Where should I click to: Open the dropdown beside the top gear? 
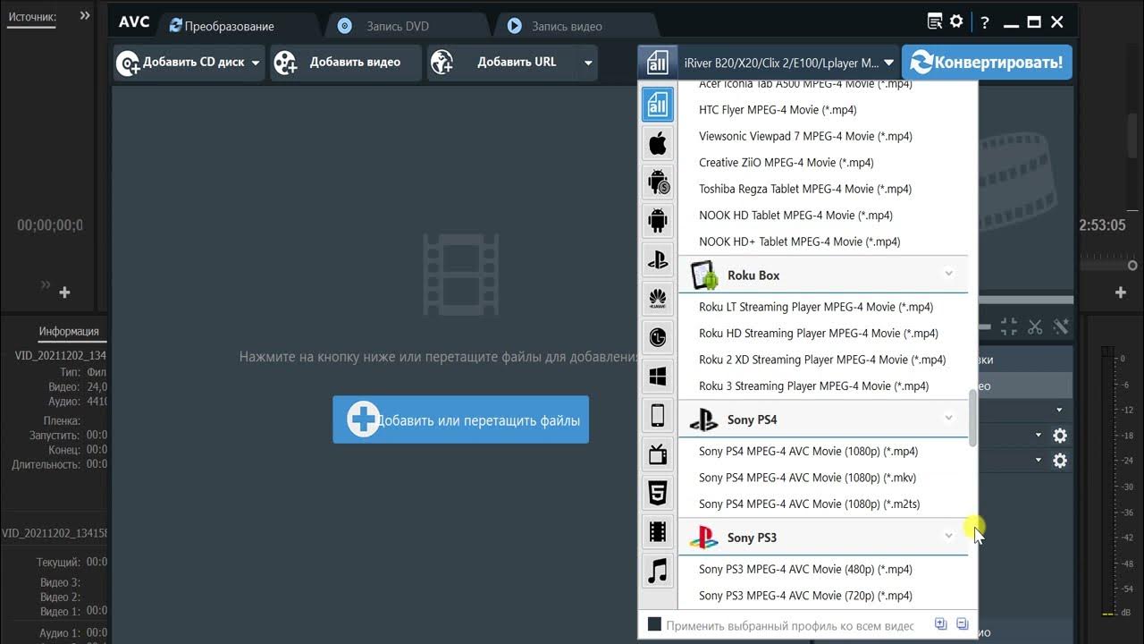coord(1039,436)
